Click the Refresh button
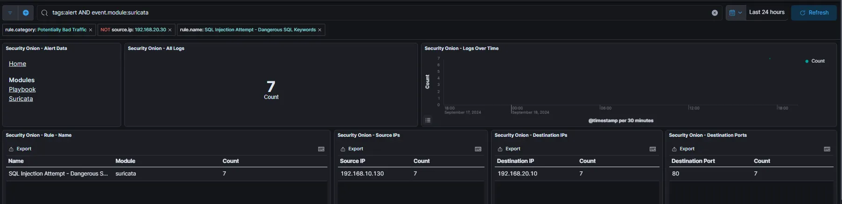Screen dimensions: 842x204 (x=814, y=13)
